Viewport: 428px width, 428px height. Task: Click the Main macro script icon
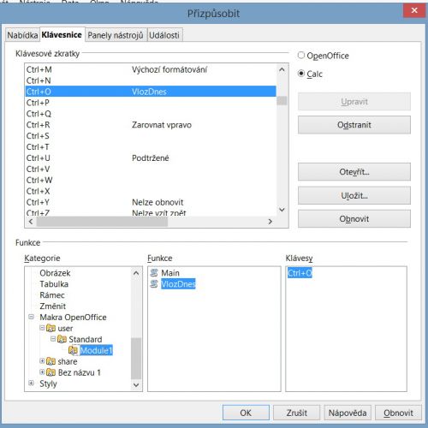click(x=154, y=273)
